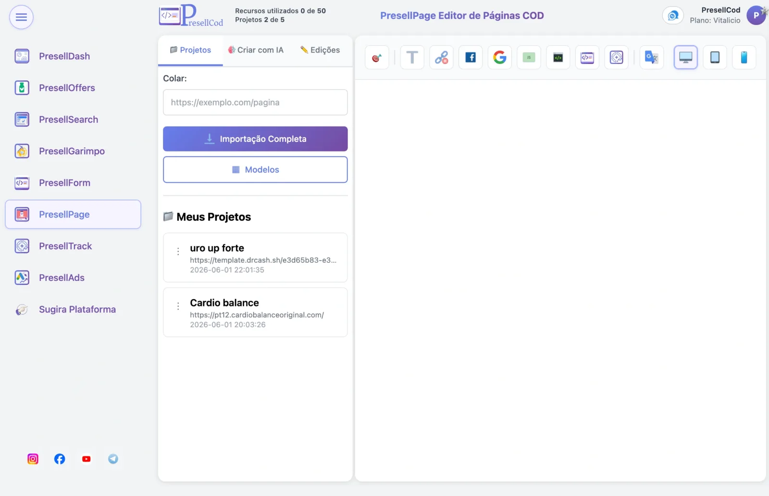Go to PresellSearch in sidebar
769x496 pixels.
[x=73, y=120]
